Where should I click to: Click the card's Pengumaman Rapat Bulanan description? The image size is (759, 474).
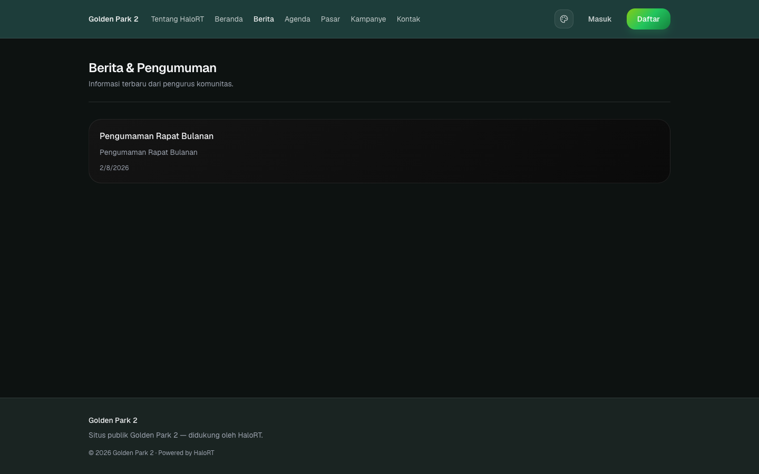[x=149, y=152]
